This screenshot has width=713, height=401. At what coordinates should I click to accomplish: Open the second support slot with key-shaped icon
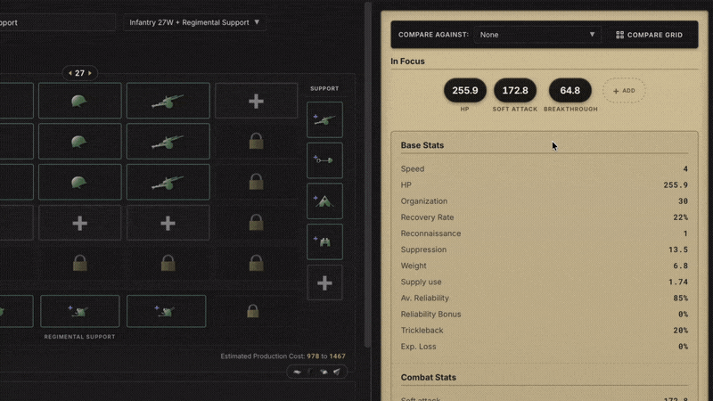[324, 160]
